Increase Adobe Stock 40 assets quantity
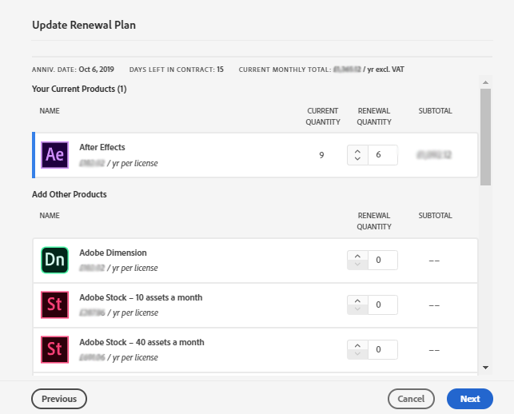The width and height of the screenshot is (514, 414). (357, 345)
